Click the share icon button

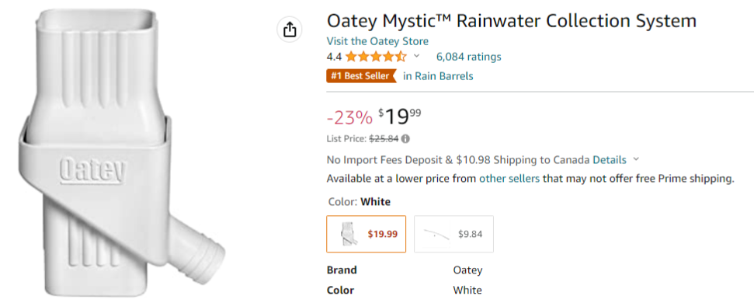coord(289,30)
